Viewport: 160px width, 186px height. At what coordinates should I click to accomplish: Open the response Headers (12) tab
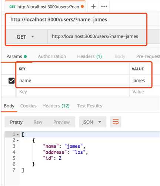pos(56,106)
